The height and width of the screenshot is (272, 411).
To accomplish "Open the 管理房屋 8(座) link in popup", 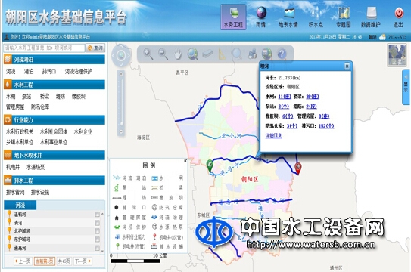I will [x=324, y=116].
